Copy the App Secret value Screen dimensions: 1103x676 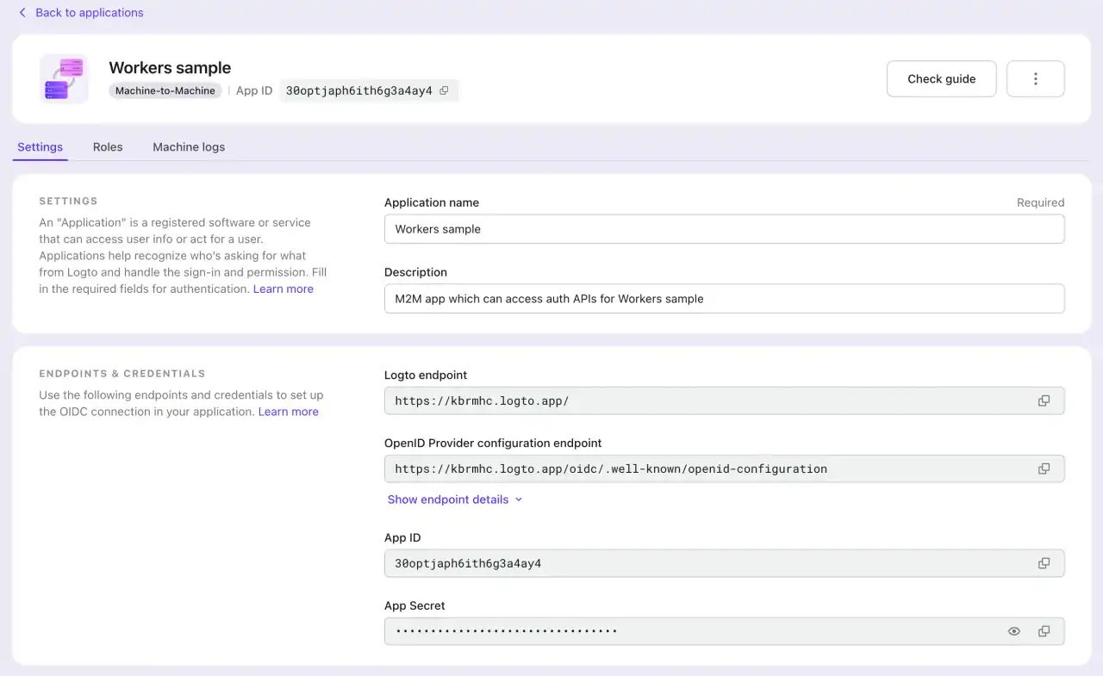(x=1044, y=631)
